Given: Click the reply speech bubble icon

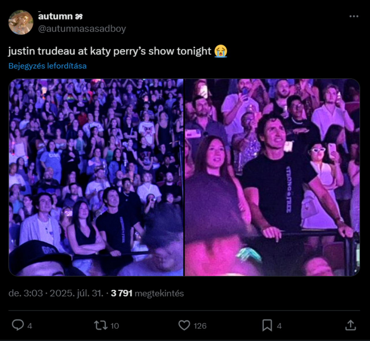Looking at the screenshot, I should coord(18,325).
